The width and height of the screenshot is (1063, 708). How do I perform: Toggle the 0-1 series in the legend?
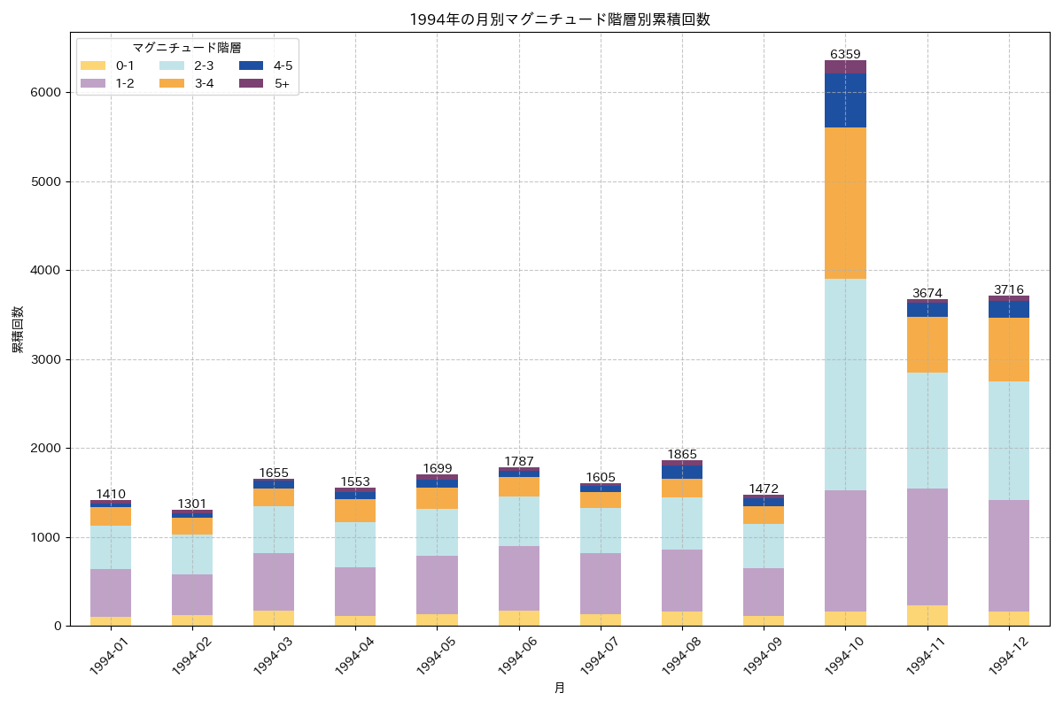click(93, 67)
